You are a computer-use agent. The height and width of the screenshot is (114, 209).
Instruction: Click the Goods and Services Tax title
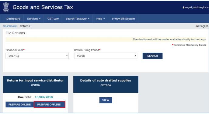click(x=43, y=7)
